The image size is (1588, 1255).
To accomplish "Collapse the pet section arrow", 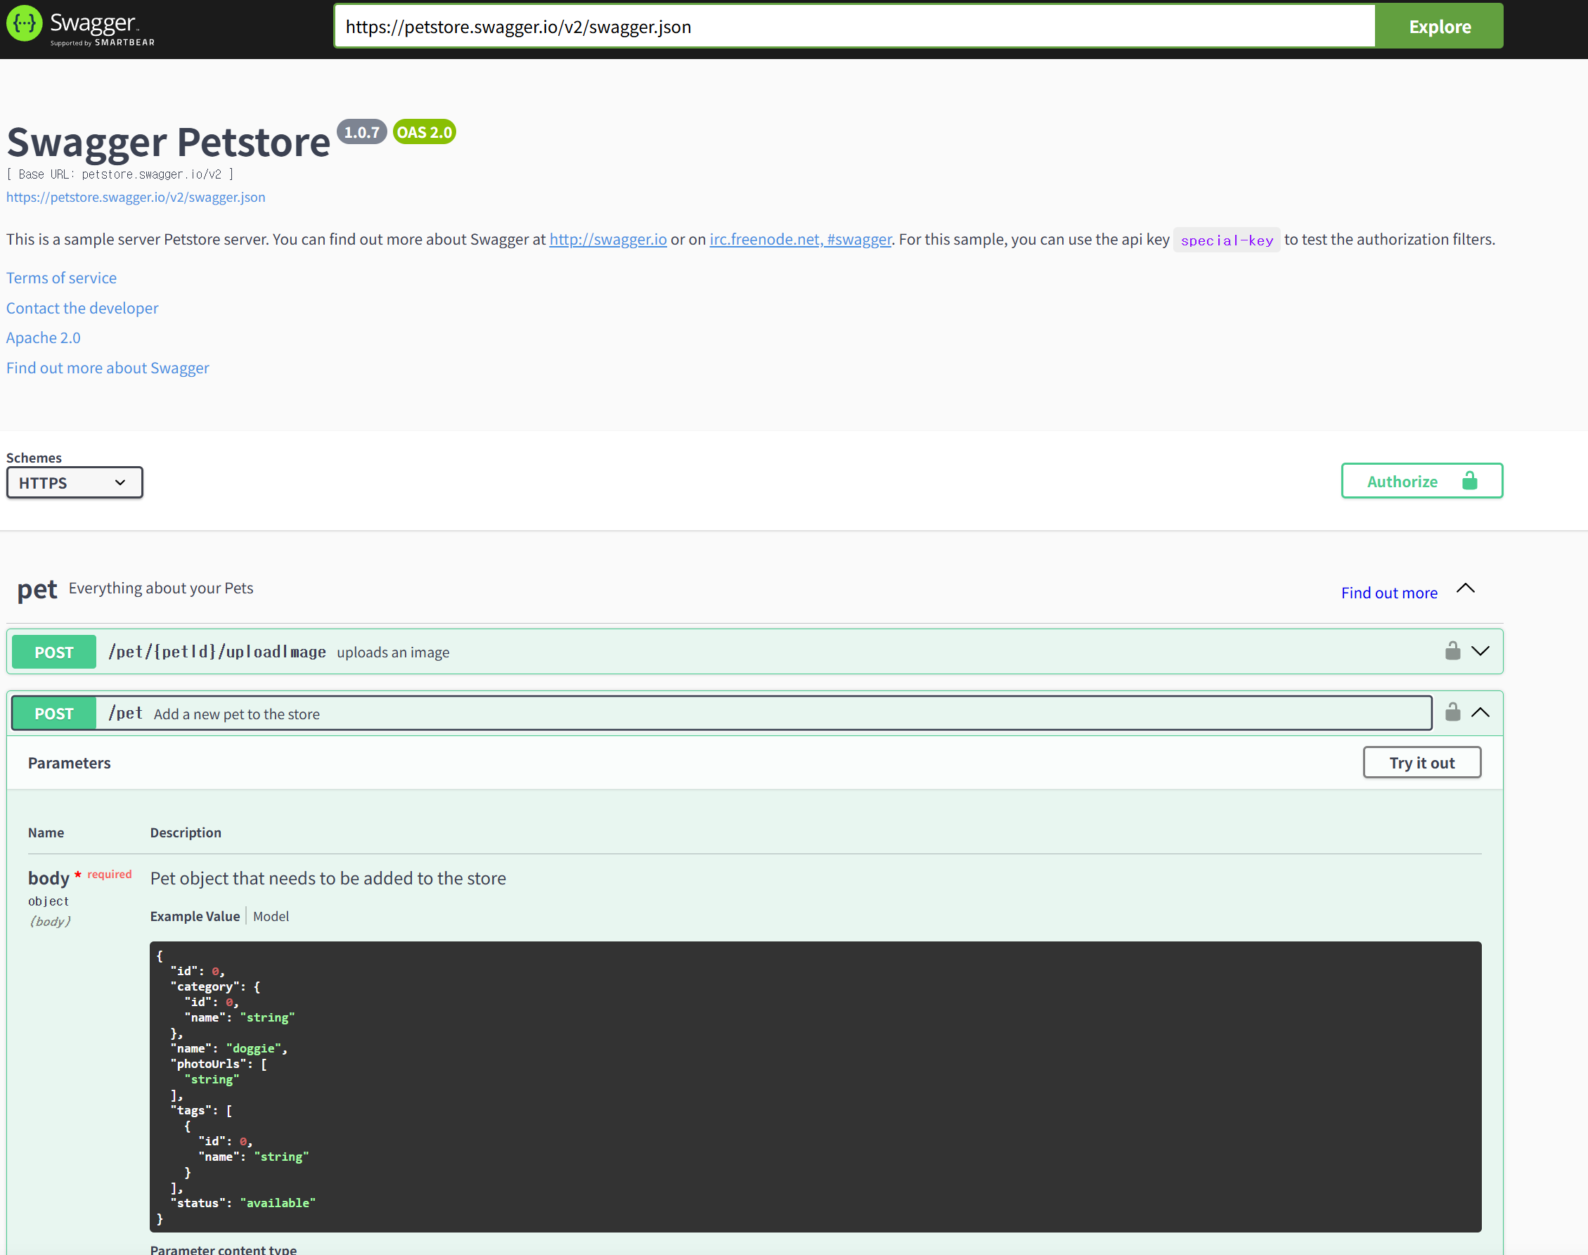I will (1466, 588).
